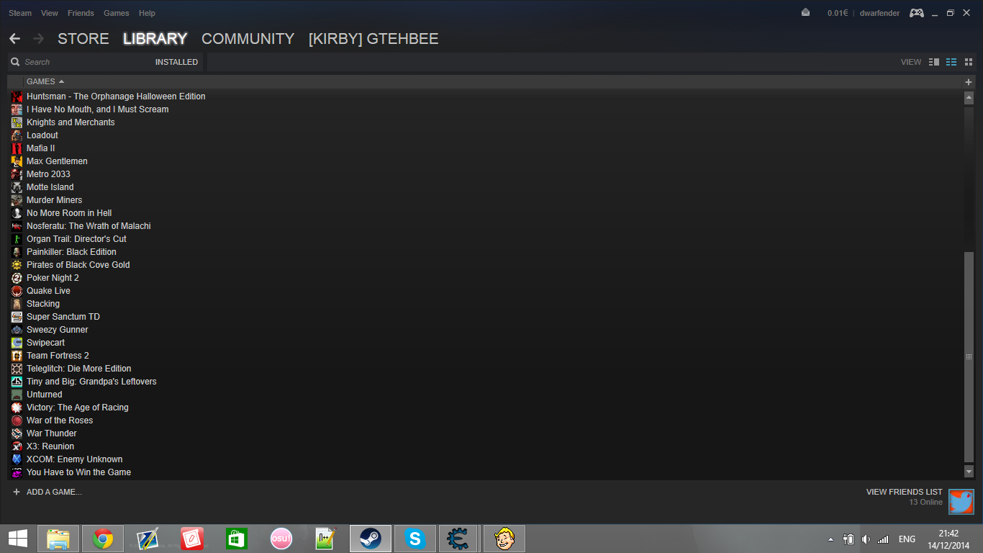The image size is (983, 553).
Task: Click the Mafia II game icon
Action: coord(17,148)
